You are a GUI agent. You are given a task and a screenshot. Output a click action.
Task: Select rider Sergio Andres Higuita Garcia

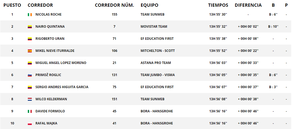(x=62, y=87)
